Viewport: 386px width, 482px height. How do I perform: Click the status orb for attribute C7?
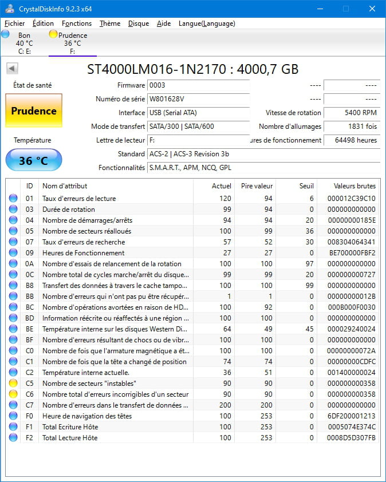tap(13, 405)
